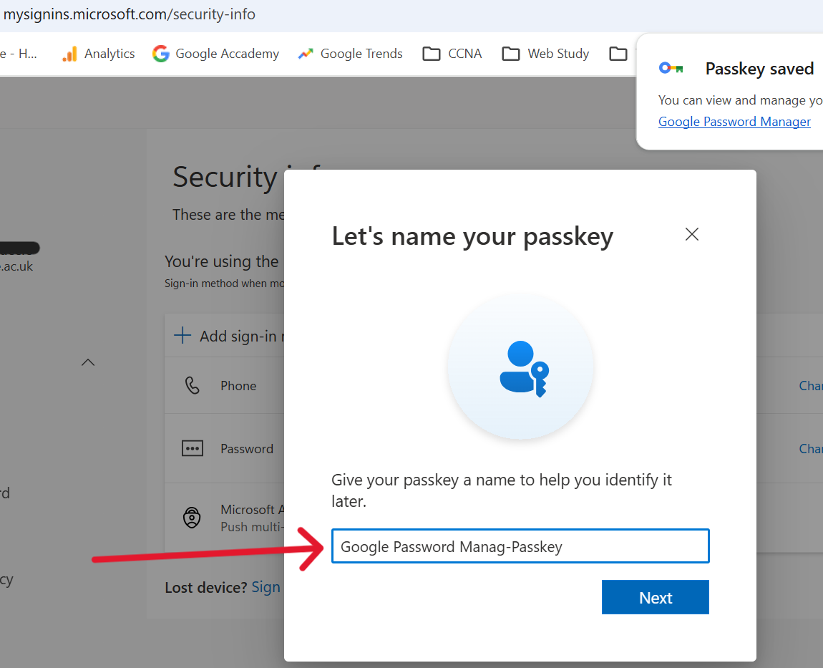Click the plus icon for Add sign-in method
The height and width of the screenshot is (668, 823).
[182, 335]
